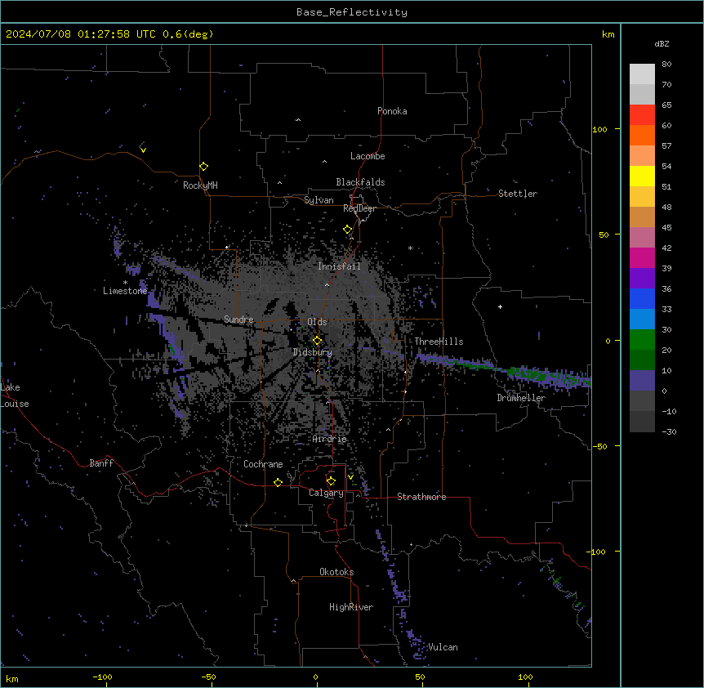Viewport: 704px width, 688px height.
Task: Select the yellow V marker just east of Calgary
Action: (x=350, y=477)
